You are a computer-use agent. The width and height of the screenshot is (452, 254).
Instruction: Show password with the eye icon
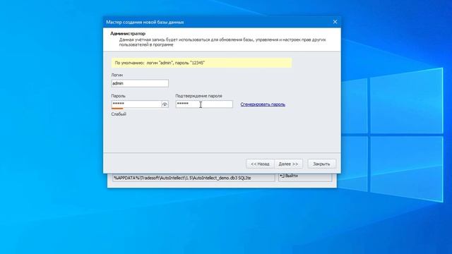(165, 104)
